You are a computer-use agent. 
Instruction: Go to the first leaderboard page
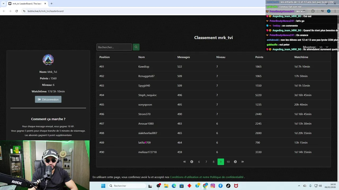click(x=185, y=162)
